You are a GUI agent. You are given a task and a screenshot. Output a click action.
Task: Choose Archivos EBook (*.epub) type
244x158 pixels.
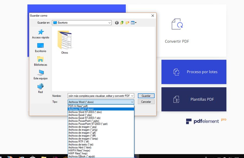tap(101, 156)
